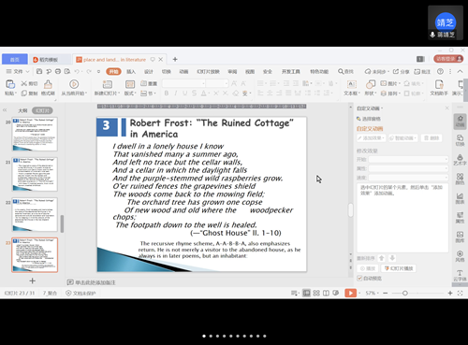The width and height of the screenshot is (468, 345).
Task: Click the Save icon in the quick toolbar
Action: [39, 71]
